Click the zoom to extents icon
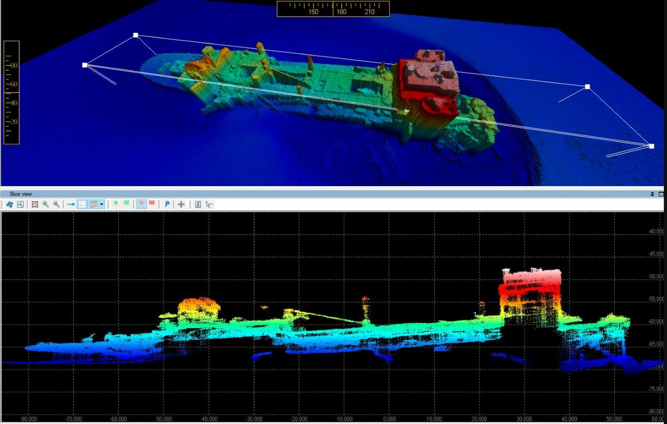Screen dimensions: 667x424 click(x=35, y=204)
